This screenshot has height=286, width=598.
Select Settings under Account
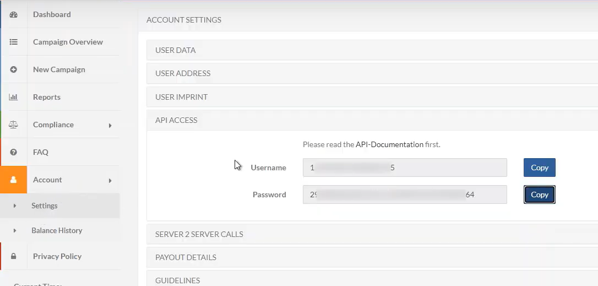tap(45, 206)
